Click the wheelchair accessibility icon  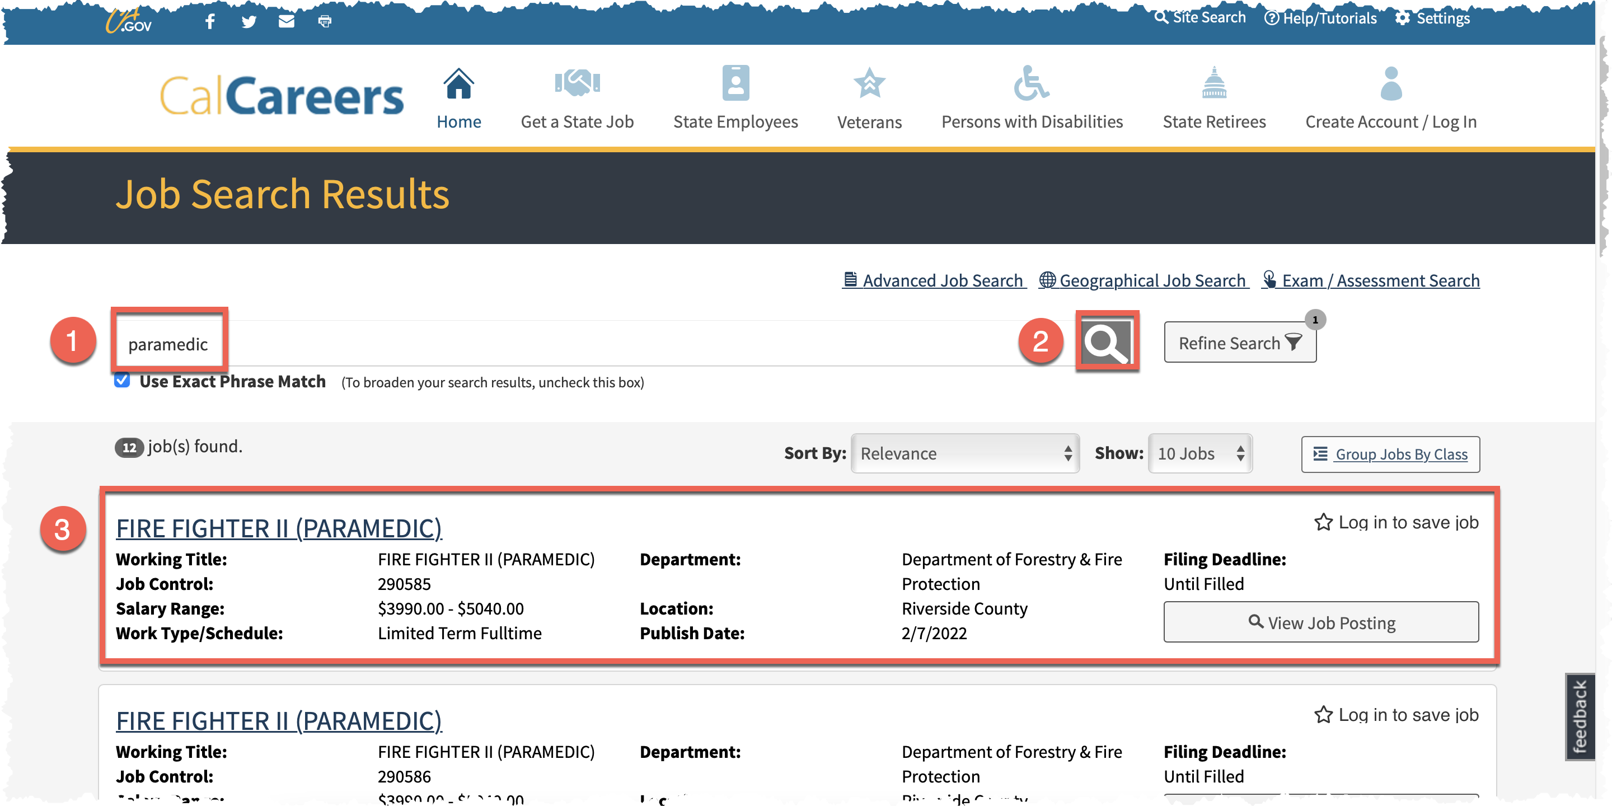(x=1031, y=83)
